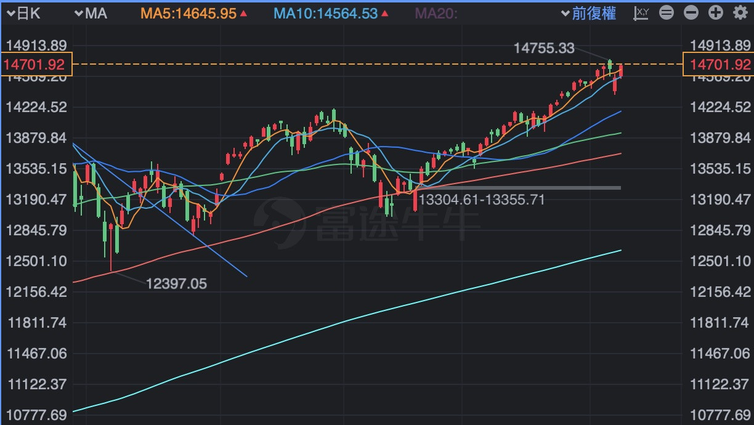The width and height of the screenshot is (754, 425).
Task: Click the equals-sign circle icon
Action: click(x=667, y=13)
